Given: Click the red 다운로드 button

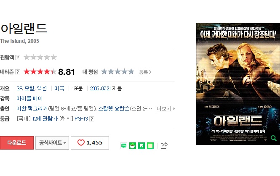Looking at the screenshot, I should point(17,143).
